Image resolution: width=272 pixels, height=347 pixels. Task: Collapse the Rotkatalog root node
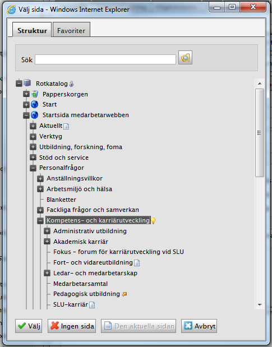[x=19, y=84]
